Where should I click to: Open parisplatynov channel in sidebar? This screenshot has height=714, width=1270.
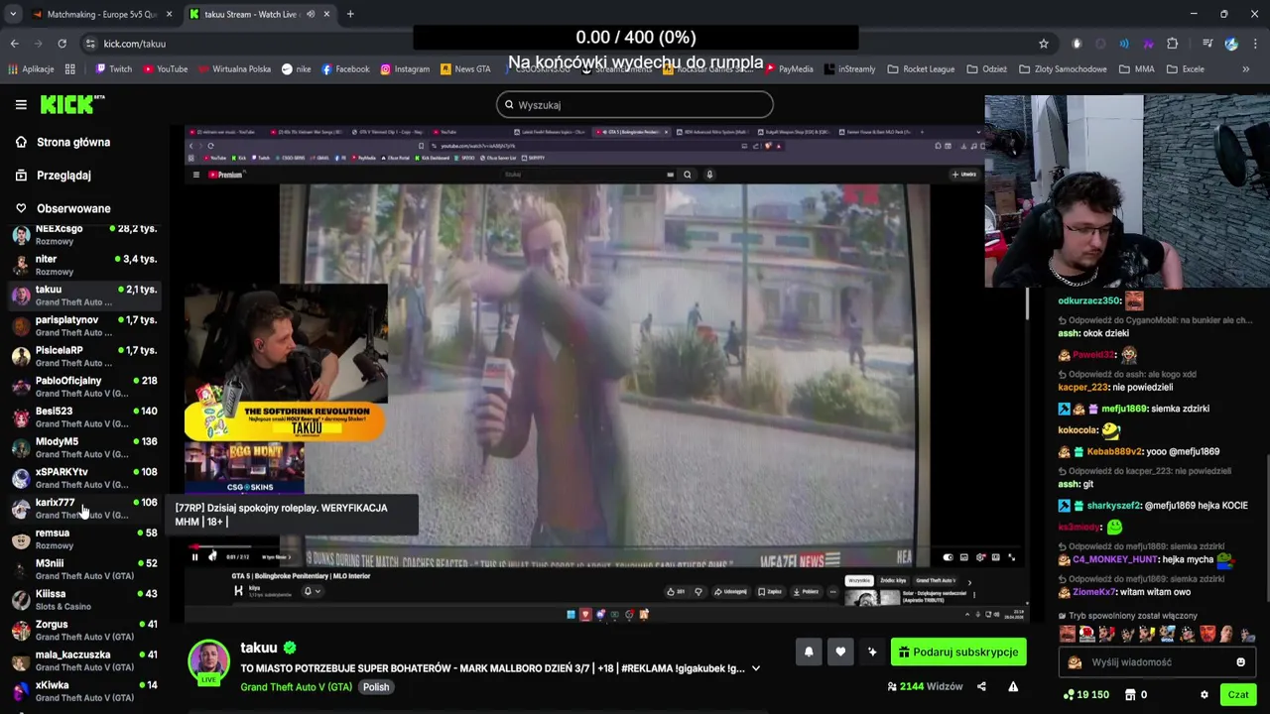pos(84,325)
